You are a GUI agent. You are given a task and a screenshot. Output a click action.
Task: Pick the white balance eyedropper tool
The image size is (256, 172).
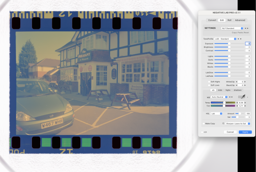tap(242, 97)
